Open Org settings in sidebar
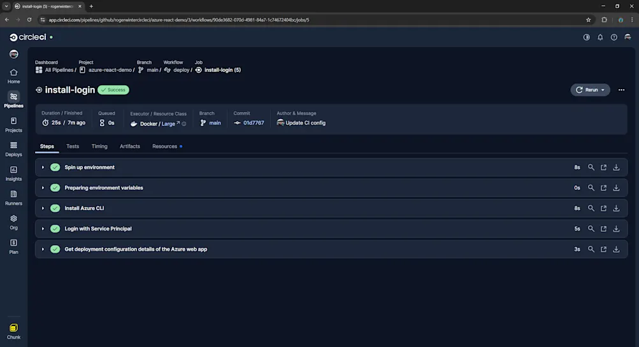The height and width of the screenshot is (347, 639). (13, 222)
